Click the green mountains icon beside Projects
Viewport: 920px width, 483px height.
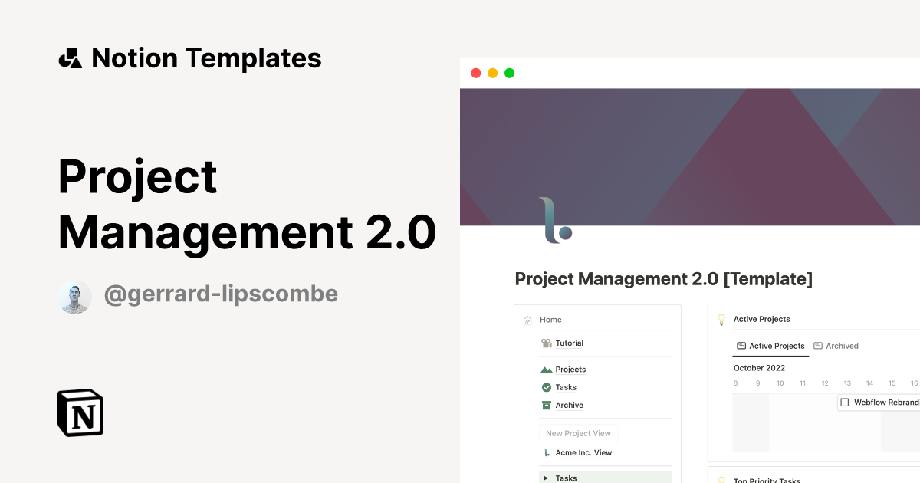pos(546,369)
